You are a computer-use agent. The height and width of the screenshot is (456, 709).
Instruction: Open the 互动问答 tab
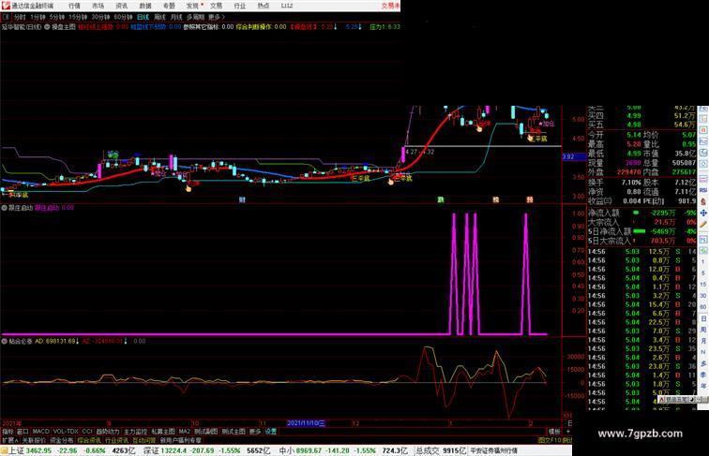144,440
